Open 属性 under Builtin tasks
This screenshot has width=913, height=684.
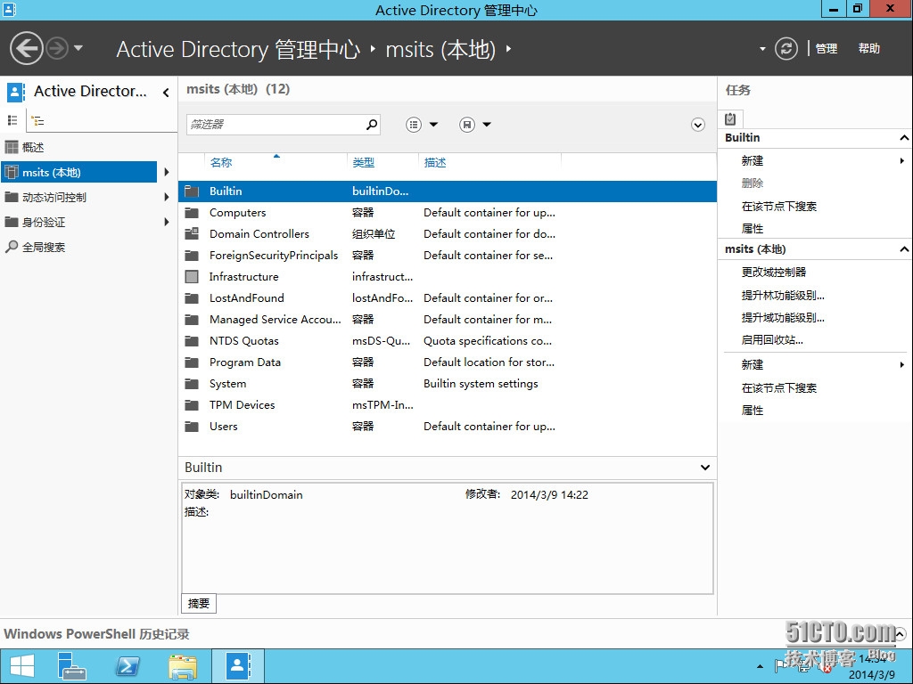[x=753, y=229]
